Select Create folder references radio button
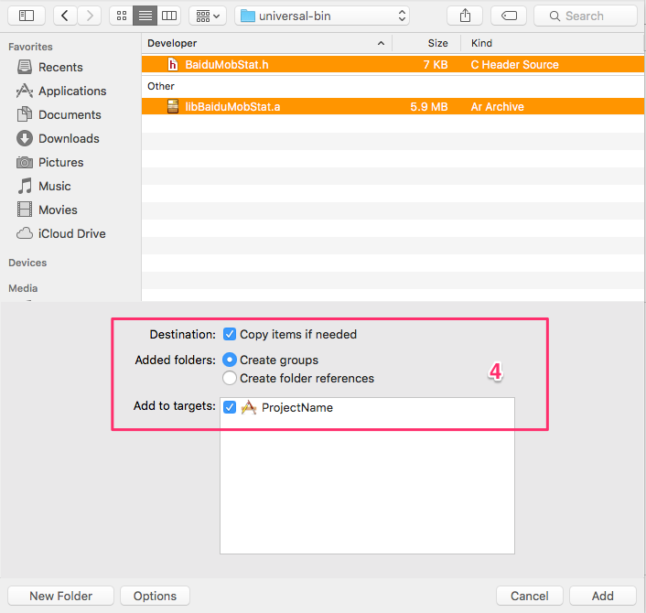646x613 pixels. pos(230,378)
